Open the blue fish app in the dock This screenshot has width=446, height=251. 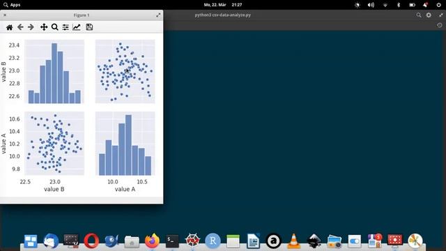111,241
